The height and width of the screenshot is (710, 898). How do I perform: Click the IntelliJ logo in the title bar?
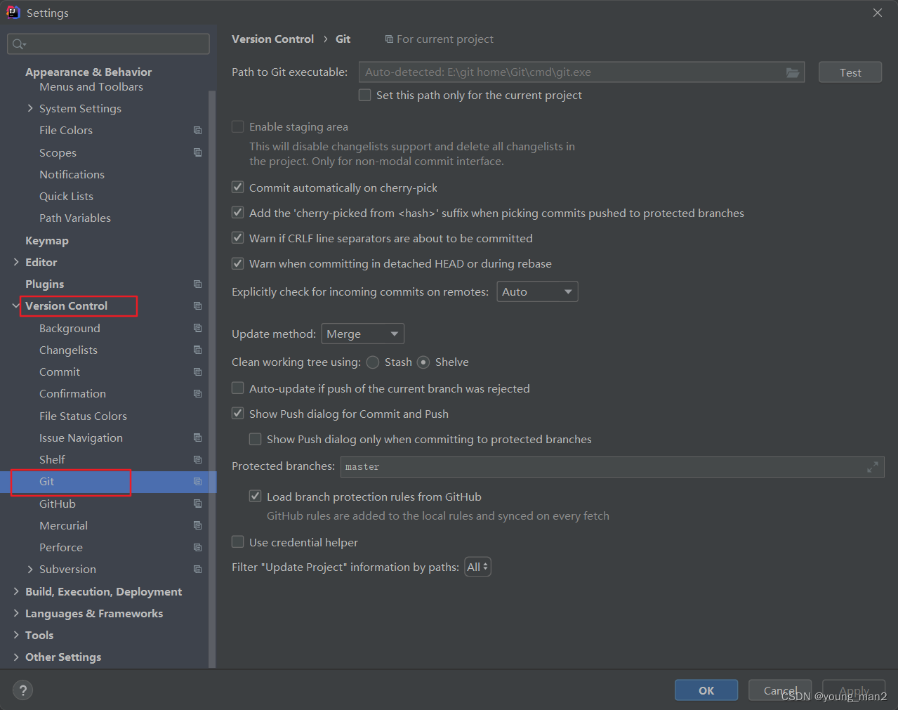[13, 13]
